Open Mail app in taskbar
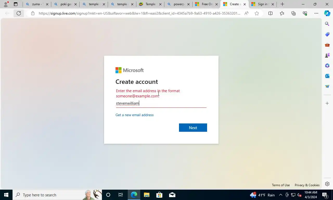This screenshot has height=200, width=333. [172, 195]
